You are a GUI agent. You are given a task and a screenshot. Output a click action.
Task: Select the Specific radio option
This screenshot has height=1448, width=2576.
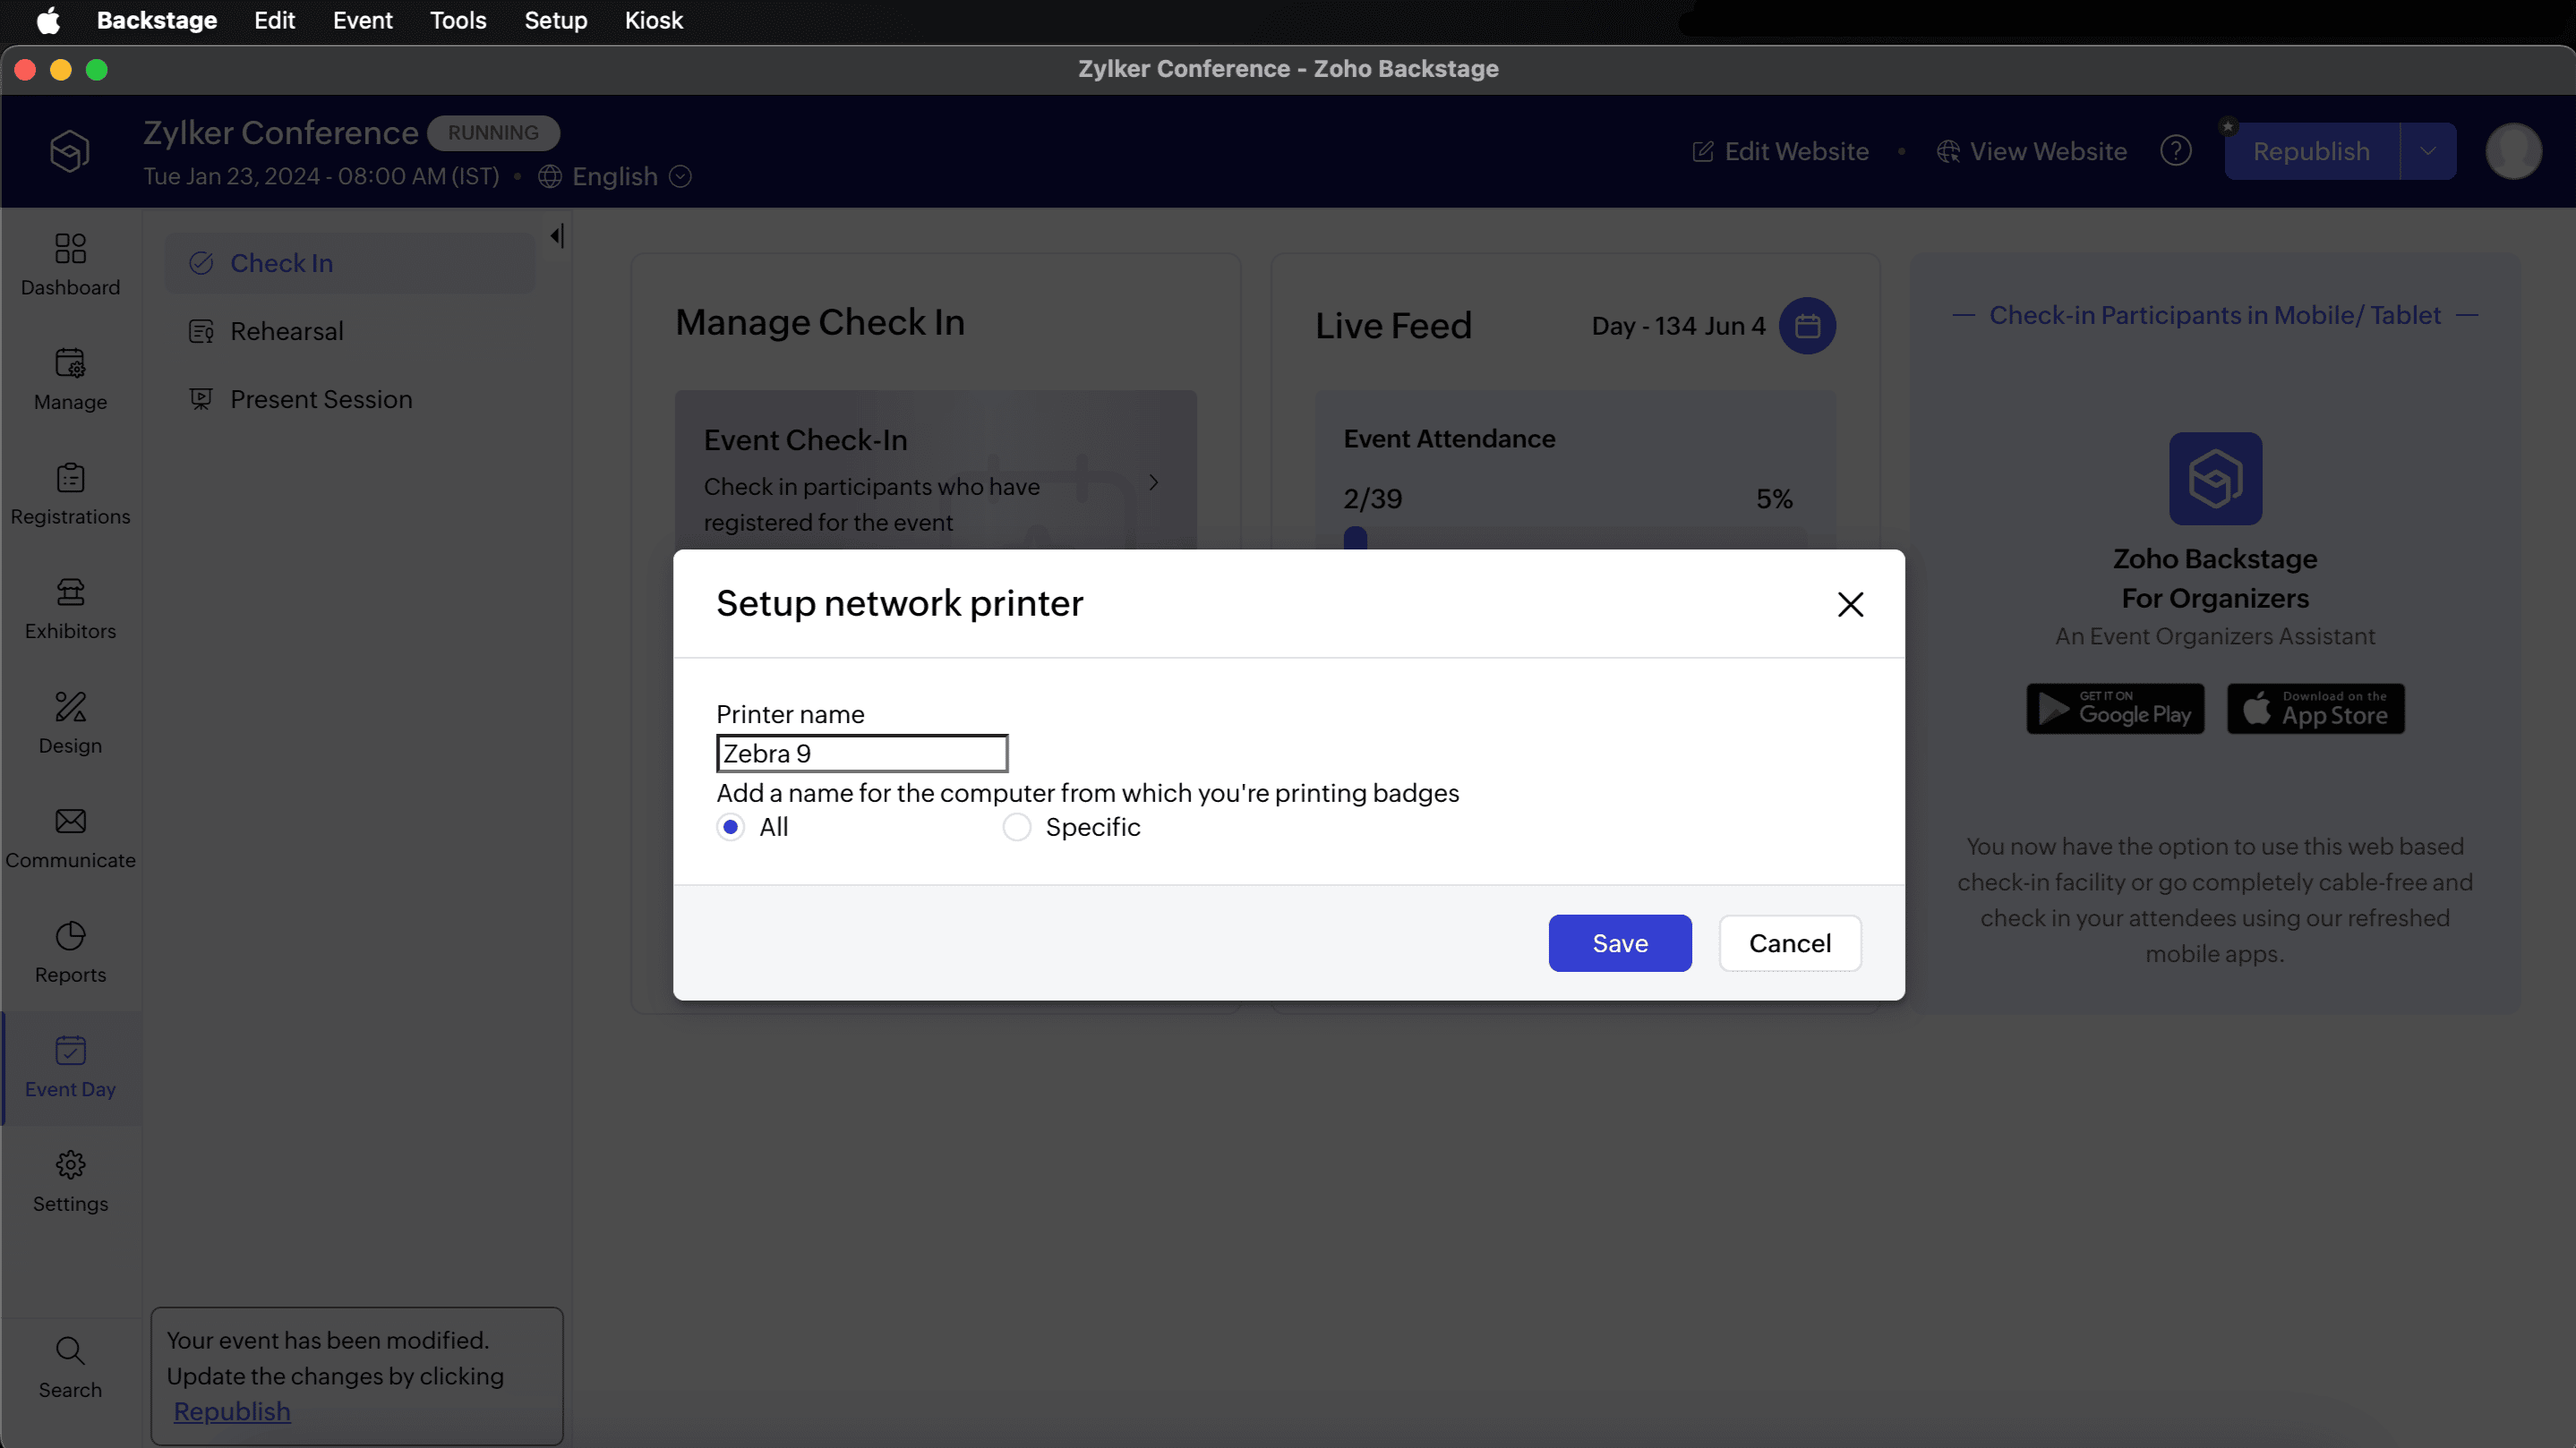coord(1017,828)
